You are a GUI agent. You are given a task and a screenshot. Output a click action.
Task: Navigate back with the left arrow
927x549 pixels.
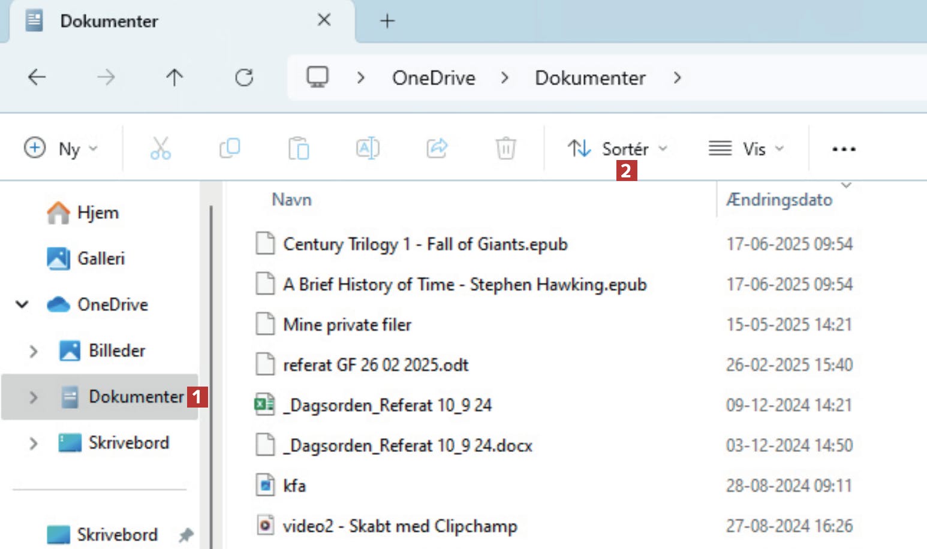click(37, 77)
